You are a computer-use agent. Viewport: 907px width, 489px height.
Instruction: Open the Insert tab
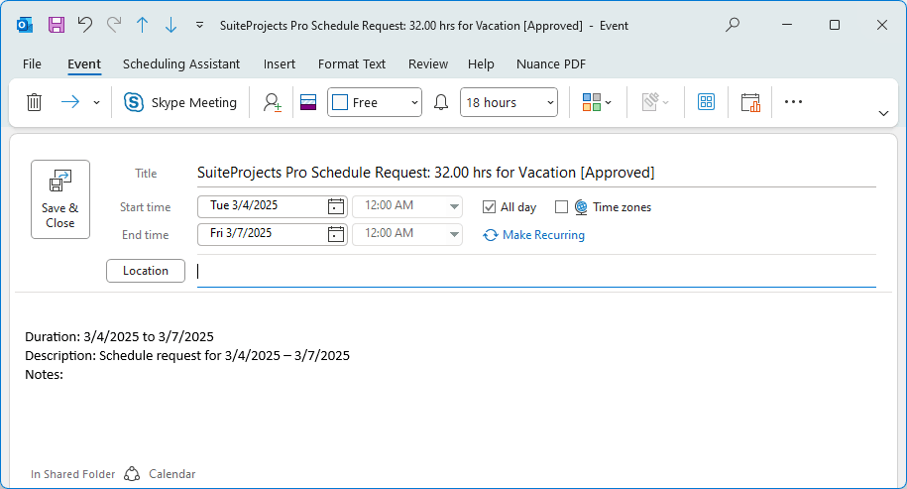point(280,64)
